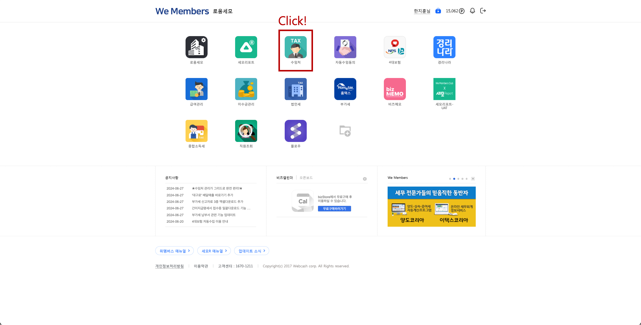Open the 홈택스 부가세 app icon

click(345, 89)
